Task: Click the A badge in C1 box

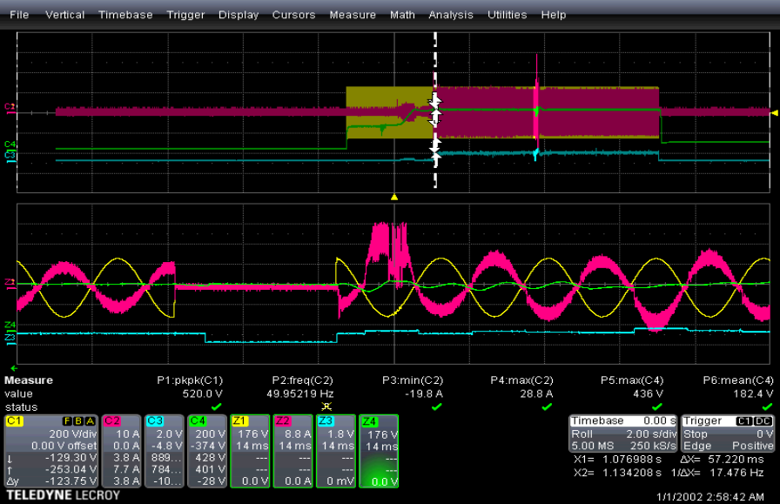Action: [90, 421]
